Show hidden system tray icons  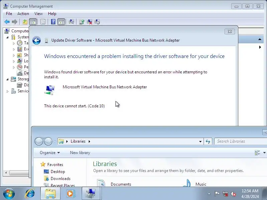[x=209, y=194]
